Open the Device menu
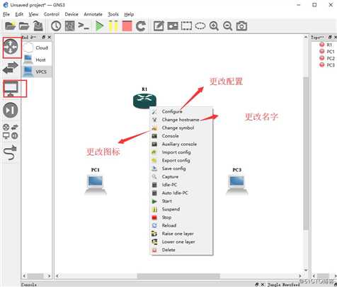The height and width of the screenshot is (287, 337). point(72,14)
